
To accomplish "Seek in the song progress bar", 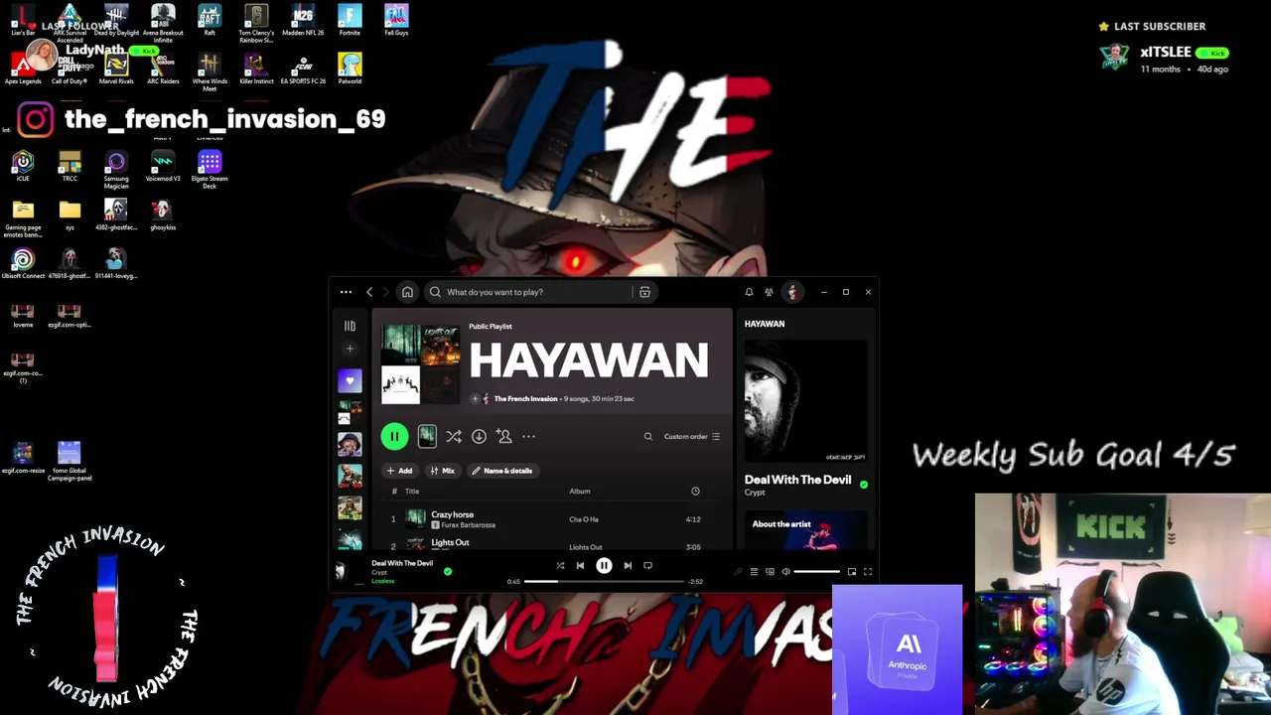I will click(604, 581).
